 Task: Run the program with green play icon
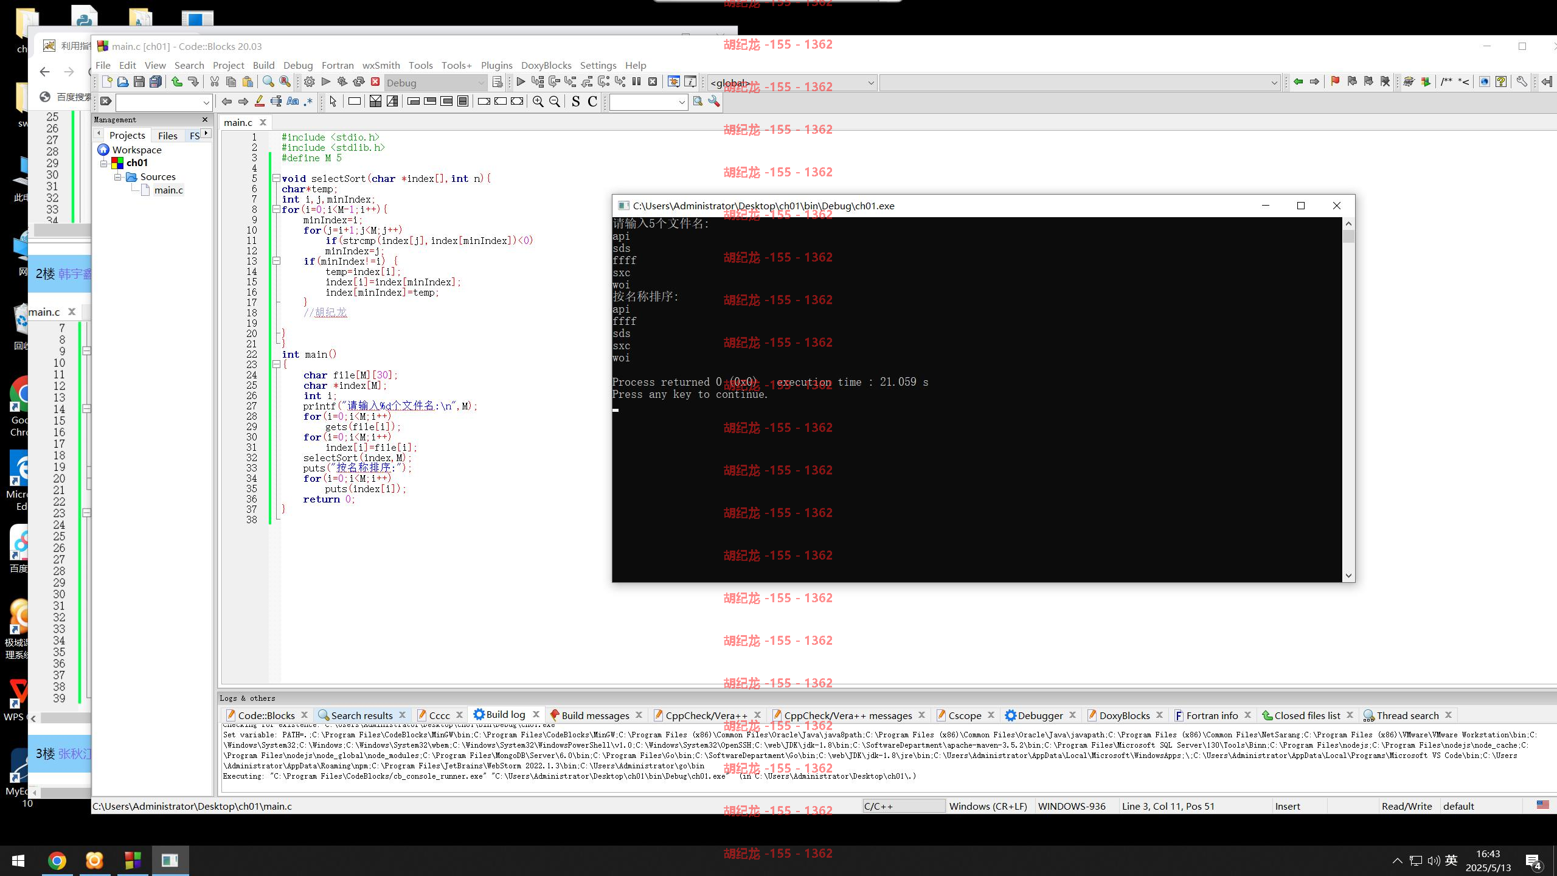(326, 82)
